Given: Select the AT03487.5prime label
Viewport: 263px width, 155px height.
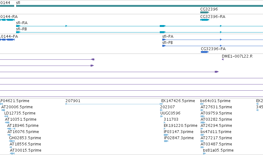Looking at the screenshot, I should click(216, 144).
